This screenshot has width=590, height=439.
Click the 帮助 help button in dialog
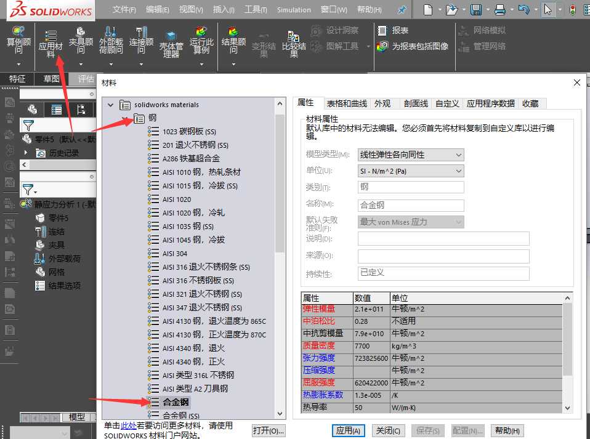(x=507, y=431)
